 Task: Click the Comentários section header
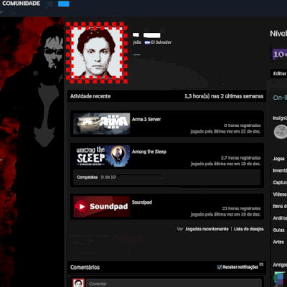point(85,267)
